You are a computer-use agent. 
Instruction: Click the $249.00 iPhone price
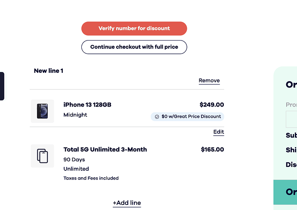(x=212, y=105)
